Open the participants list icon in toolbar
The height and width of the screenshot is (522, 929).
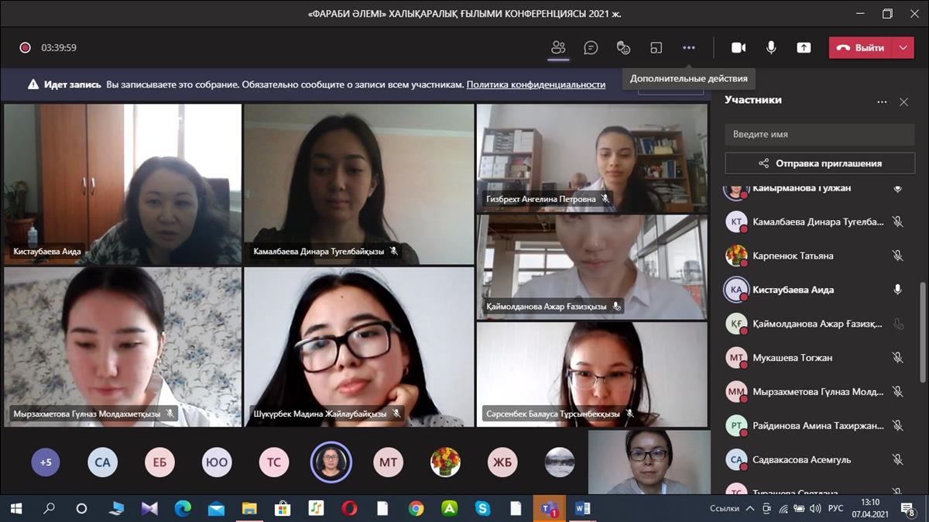558,47
